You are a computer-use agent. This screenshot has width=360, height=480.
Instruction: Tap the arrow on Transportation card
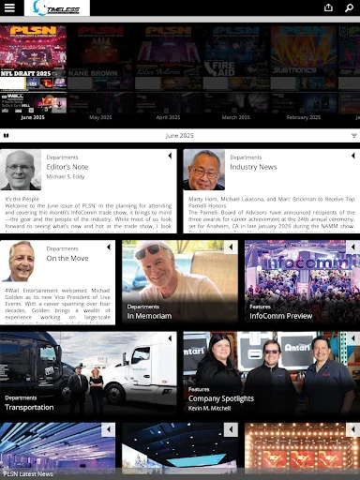[x=170, y=338]
